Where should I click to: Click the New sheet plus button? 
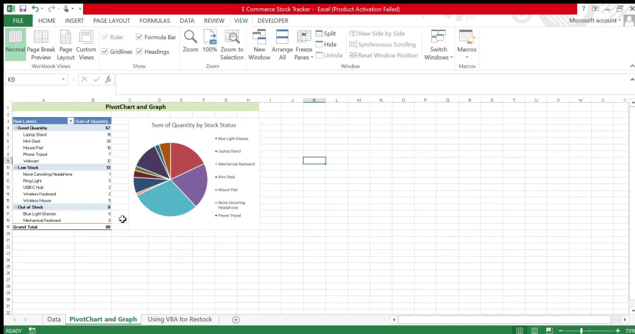click(x=236, y=319)
